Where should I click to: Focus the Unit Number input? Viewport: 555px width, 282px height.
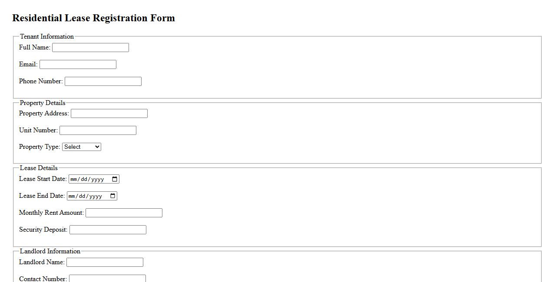[98, 131]
